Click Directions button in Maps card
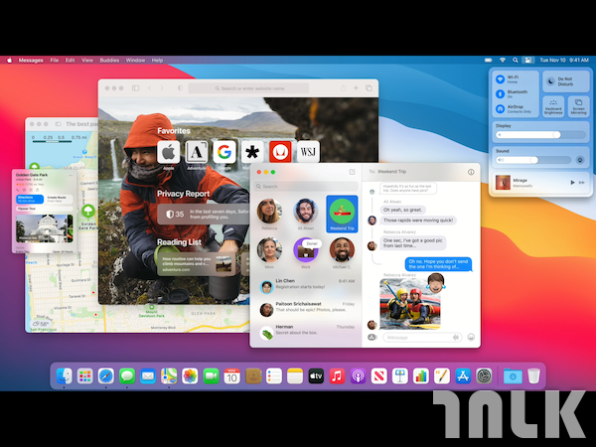 click(x=30, y=199)
